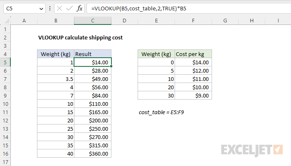Open the Insert Function fx icon

[79, 8]
